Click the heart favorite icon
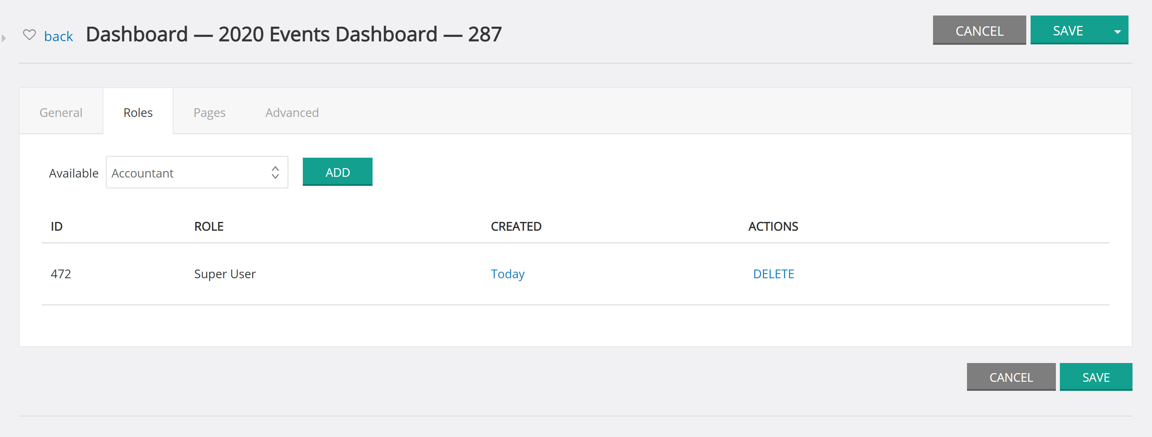 point(30,35)
